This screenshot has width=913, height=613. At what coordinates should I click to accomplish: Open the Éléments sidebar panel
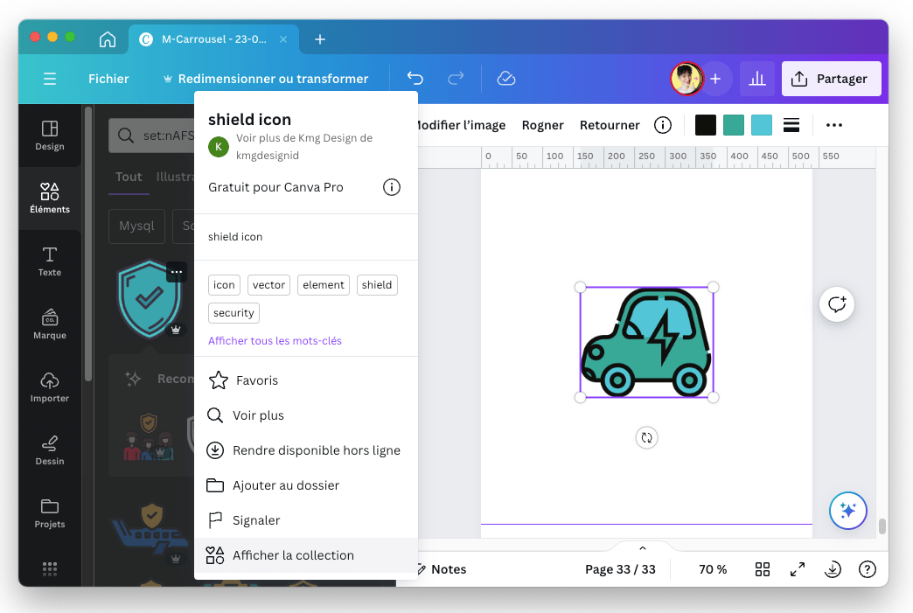[50, 198]
